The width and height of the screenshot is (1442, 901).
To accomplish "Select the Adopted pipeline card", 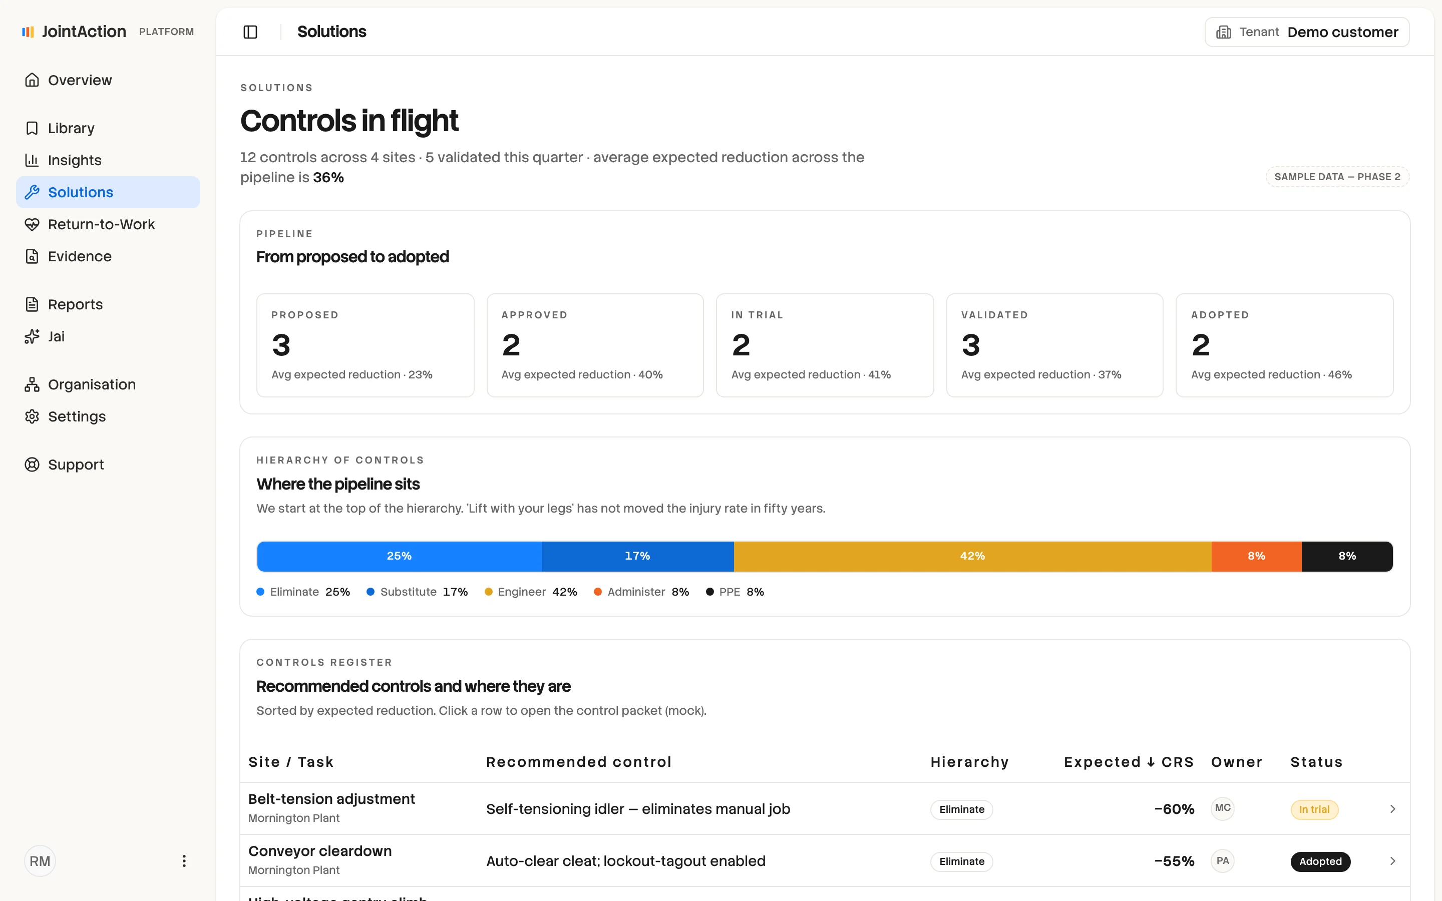I will [x=1285, y=345].
